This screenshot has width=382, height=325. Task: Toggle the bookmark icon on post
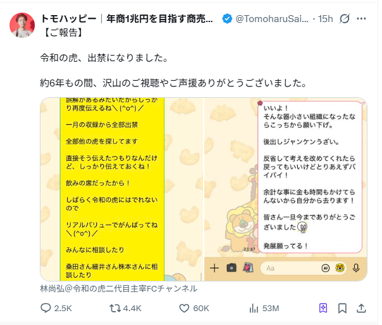(x=342, y=308)
